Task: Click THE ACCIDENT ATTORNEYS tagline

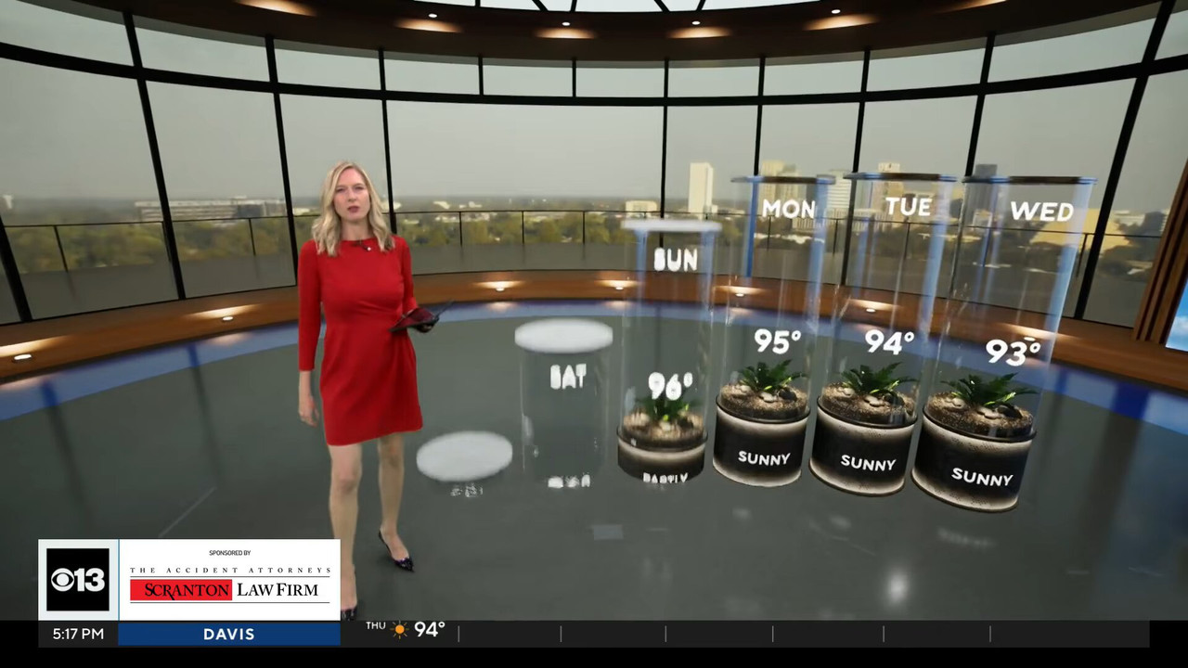Action: (229, 571)
